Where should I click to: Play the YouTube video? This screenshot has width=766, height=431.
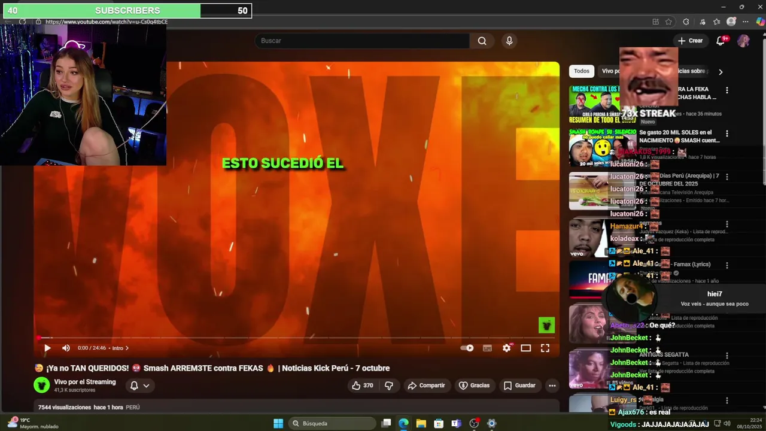click(47, 348)
